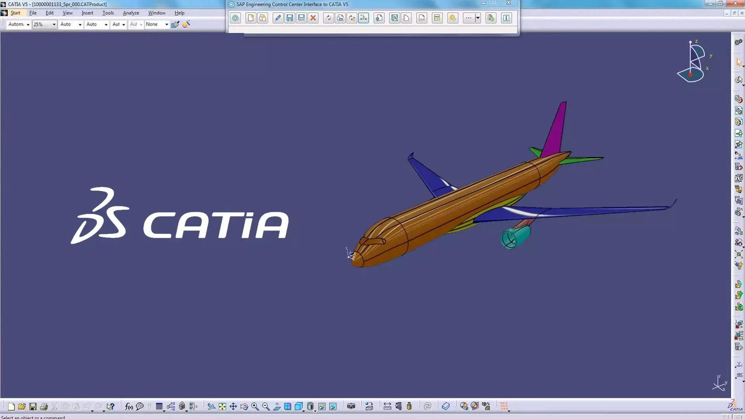Select the Edit (pencil) tool in SAP toolbar

(x=278, y=18)
